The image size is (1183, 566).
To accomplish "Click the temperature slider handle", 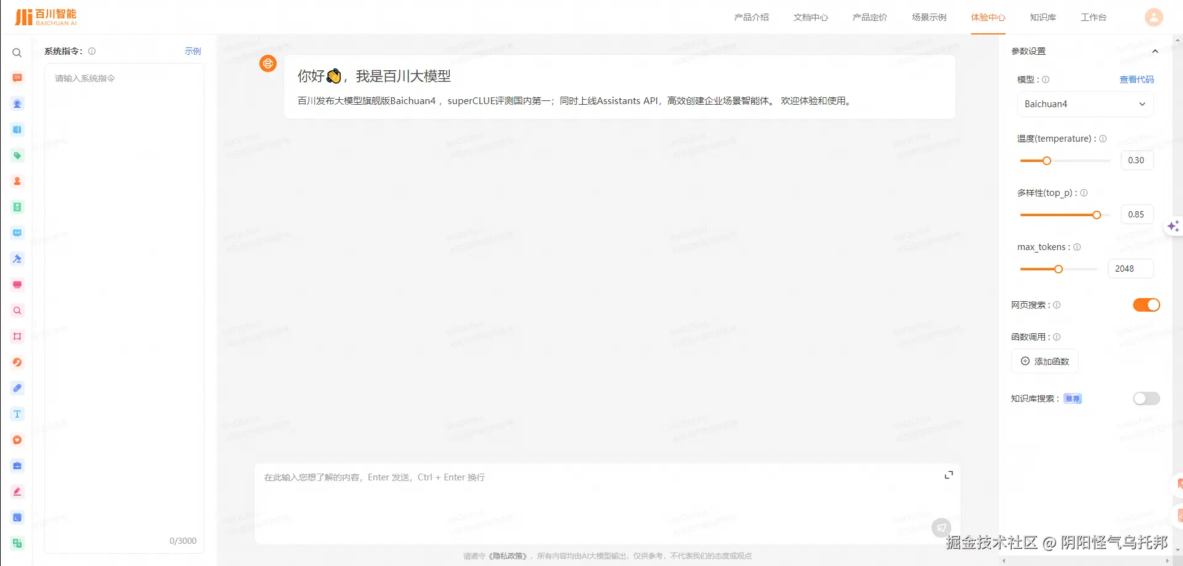I will pyautogui.click(x=1046, y=161).
